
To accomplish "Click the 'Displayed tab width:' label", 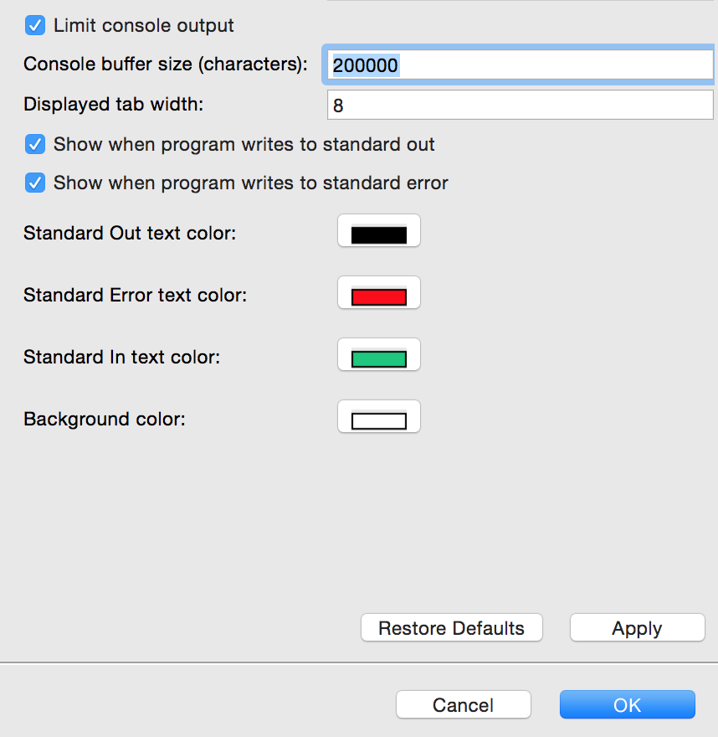I will pyautogui.click(x=113, y=105).
